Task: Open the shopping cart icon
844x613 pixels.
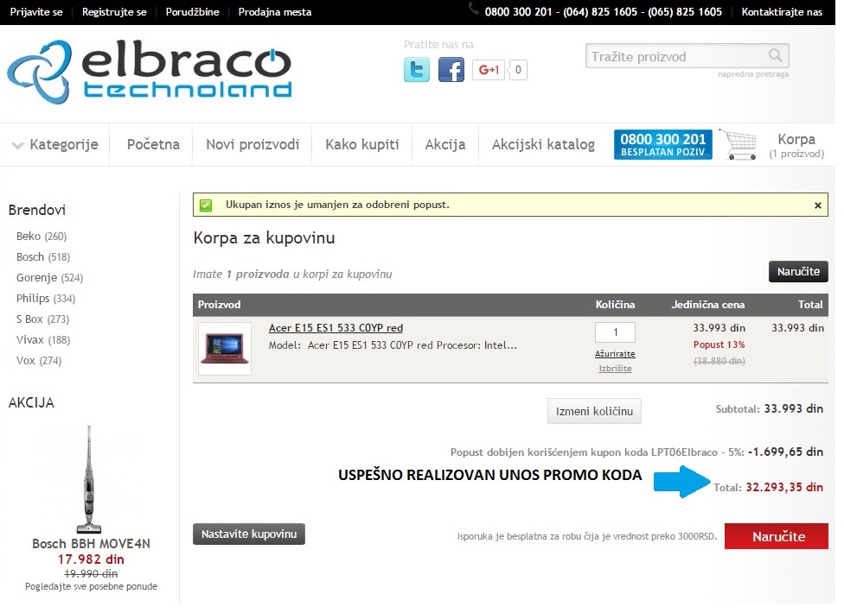Action: (738, 144)
